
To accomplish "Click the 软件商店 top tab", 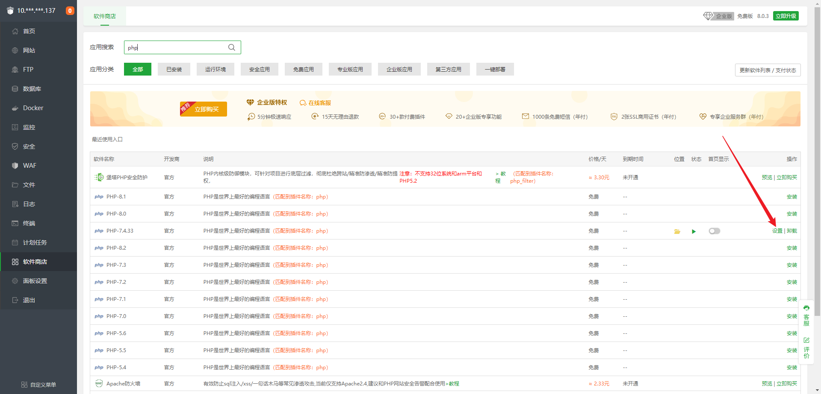I will pos(105,16).
